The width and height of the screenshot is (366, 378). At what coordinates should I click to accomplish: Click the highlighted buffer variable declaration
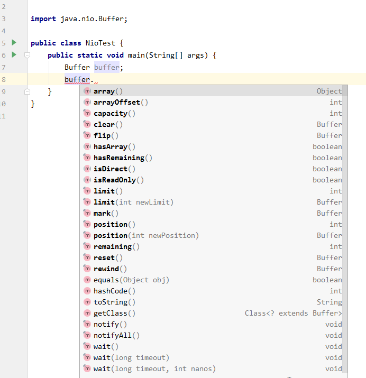pyautogui.click(x=106, y=67)
